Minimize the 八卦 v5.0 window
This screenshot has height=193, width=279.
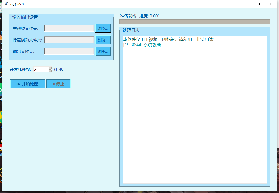[246, 4]
